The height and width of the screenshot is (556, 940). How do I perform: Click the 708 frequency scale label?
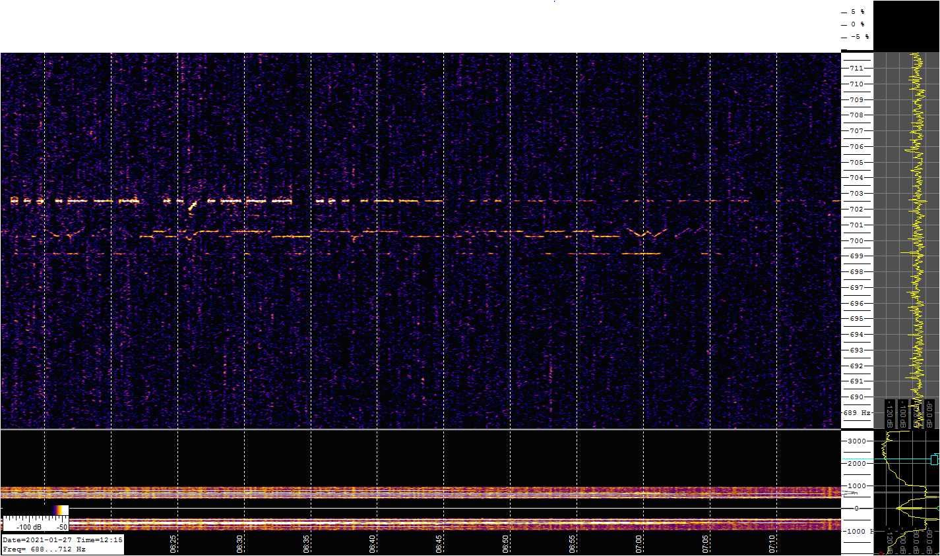click(857, 115)
